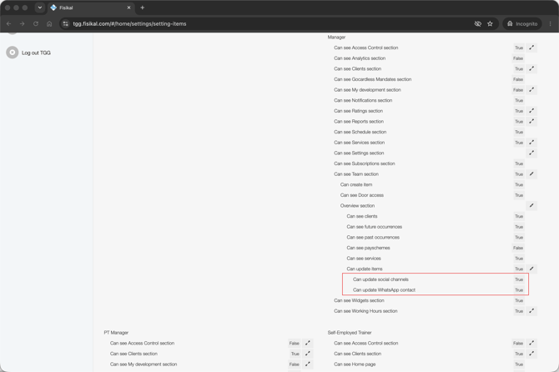
Task: Toggle True value for Self-Employed Trainer Home page
Action: pyautogui.click(x=519, y=364)
